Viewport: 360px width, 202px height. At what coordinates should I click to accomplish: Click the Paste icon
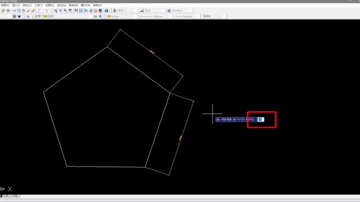[24, 11]
